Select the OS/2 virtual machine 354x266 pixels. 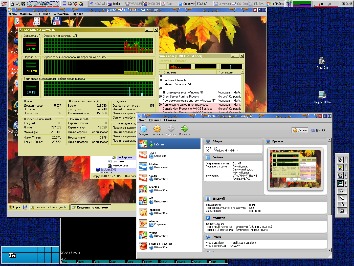pyautogui.click(x=169, y=155)
